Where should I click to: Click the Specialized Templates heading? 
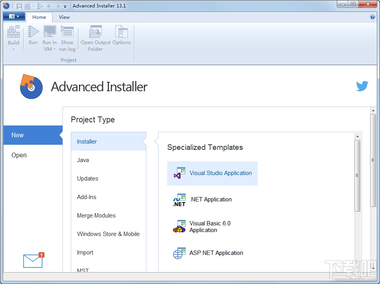point(205,148)
